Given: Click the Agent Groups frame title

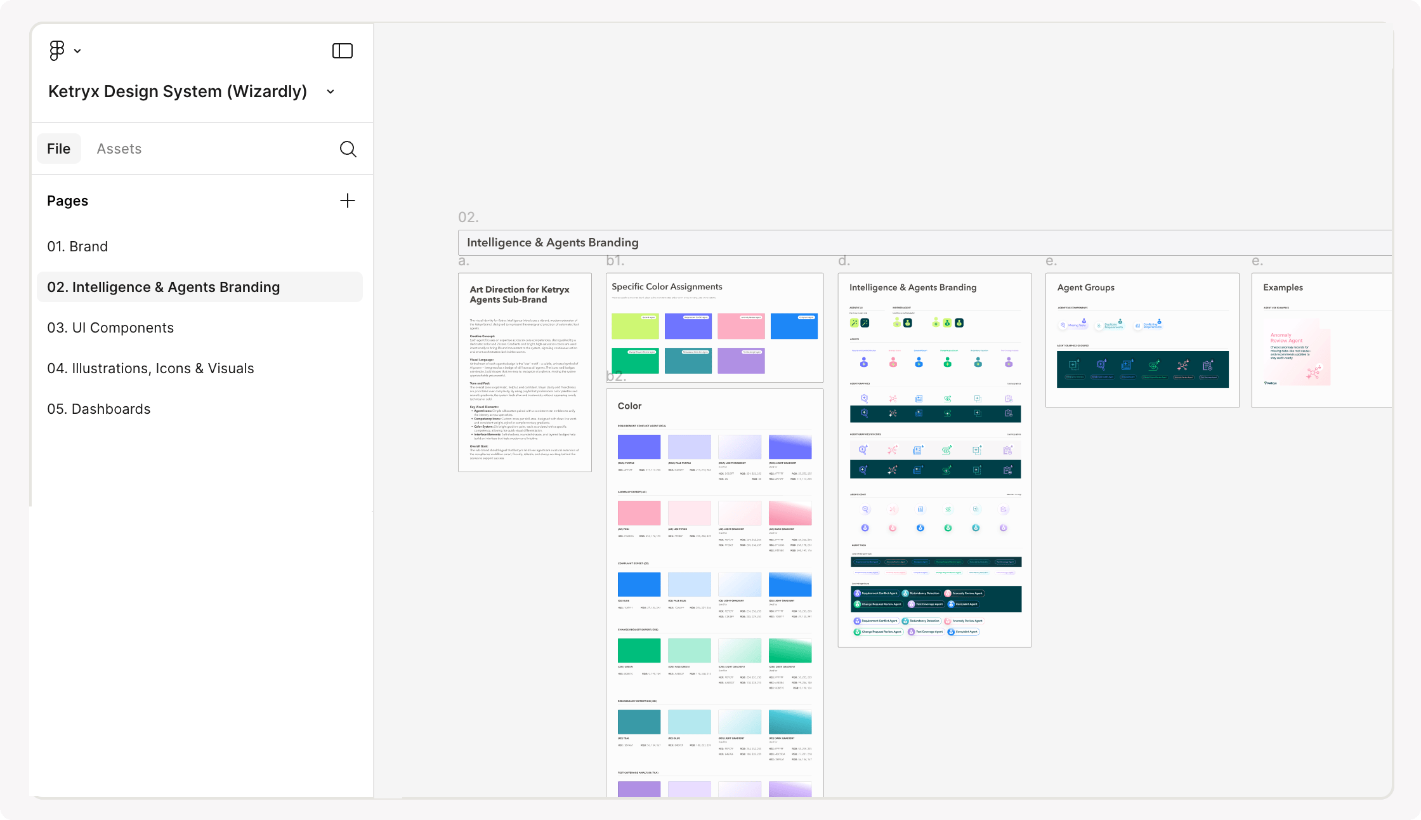Looking at the screenshot, I should coord(1085,288).
